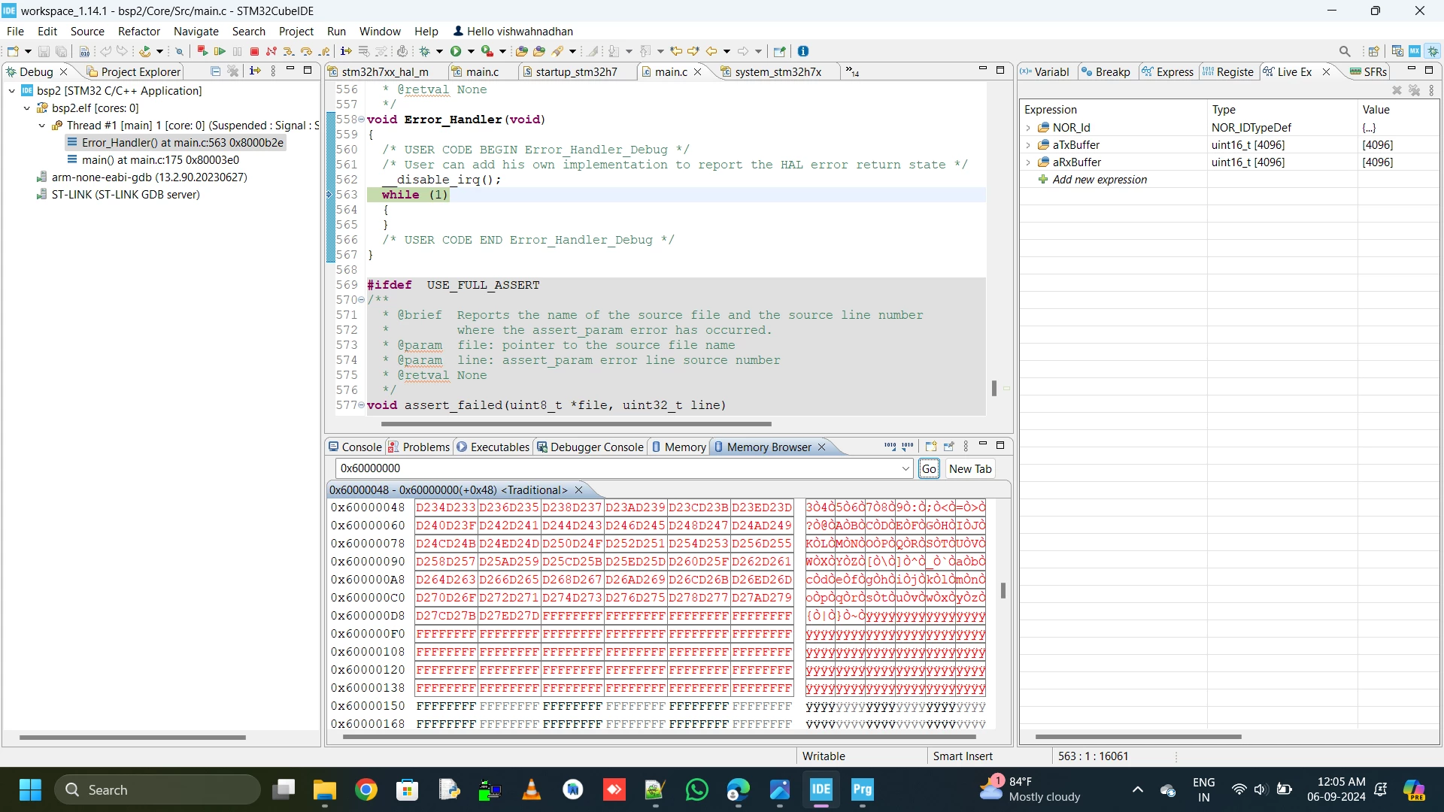Click the Debug bug icon in the toolbar
The width and height of the screenshot is (1444, 812).
[x=425, y=51]
